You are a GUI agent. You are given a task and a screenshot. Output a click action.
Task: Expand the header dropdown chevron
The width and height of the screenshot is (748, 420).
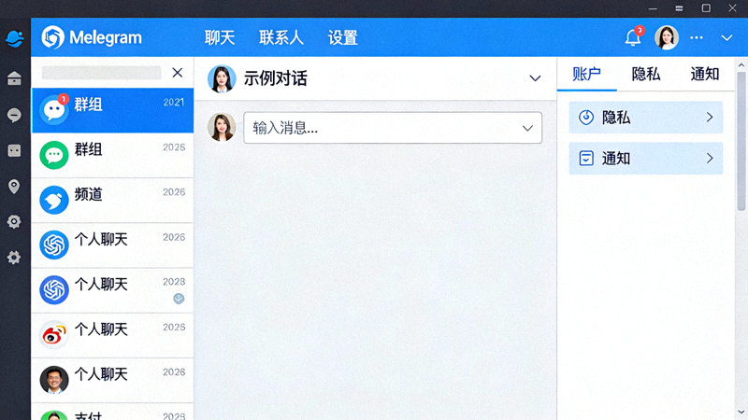pyautogui.click(x=726, y=37)
